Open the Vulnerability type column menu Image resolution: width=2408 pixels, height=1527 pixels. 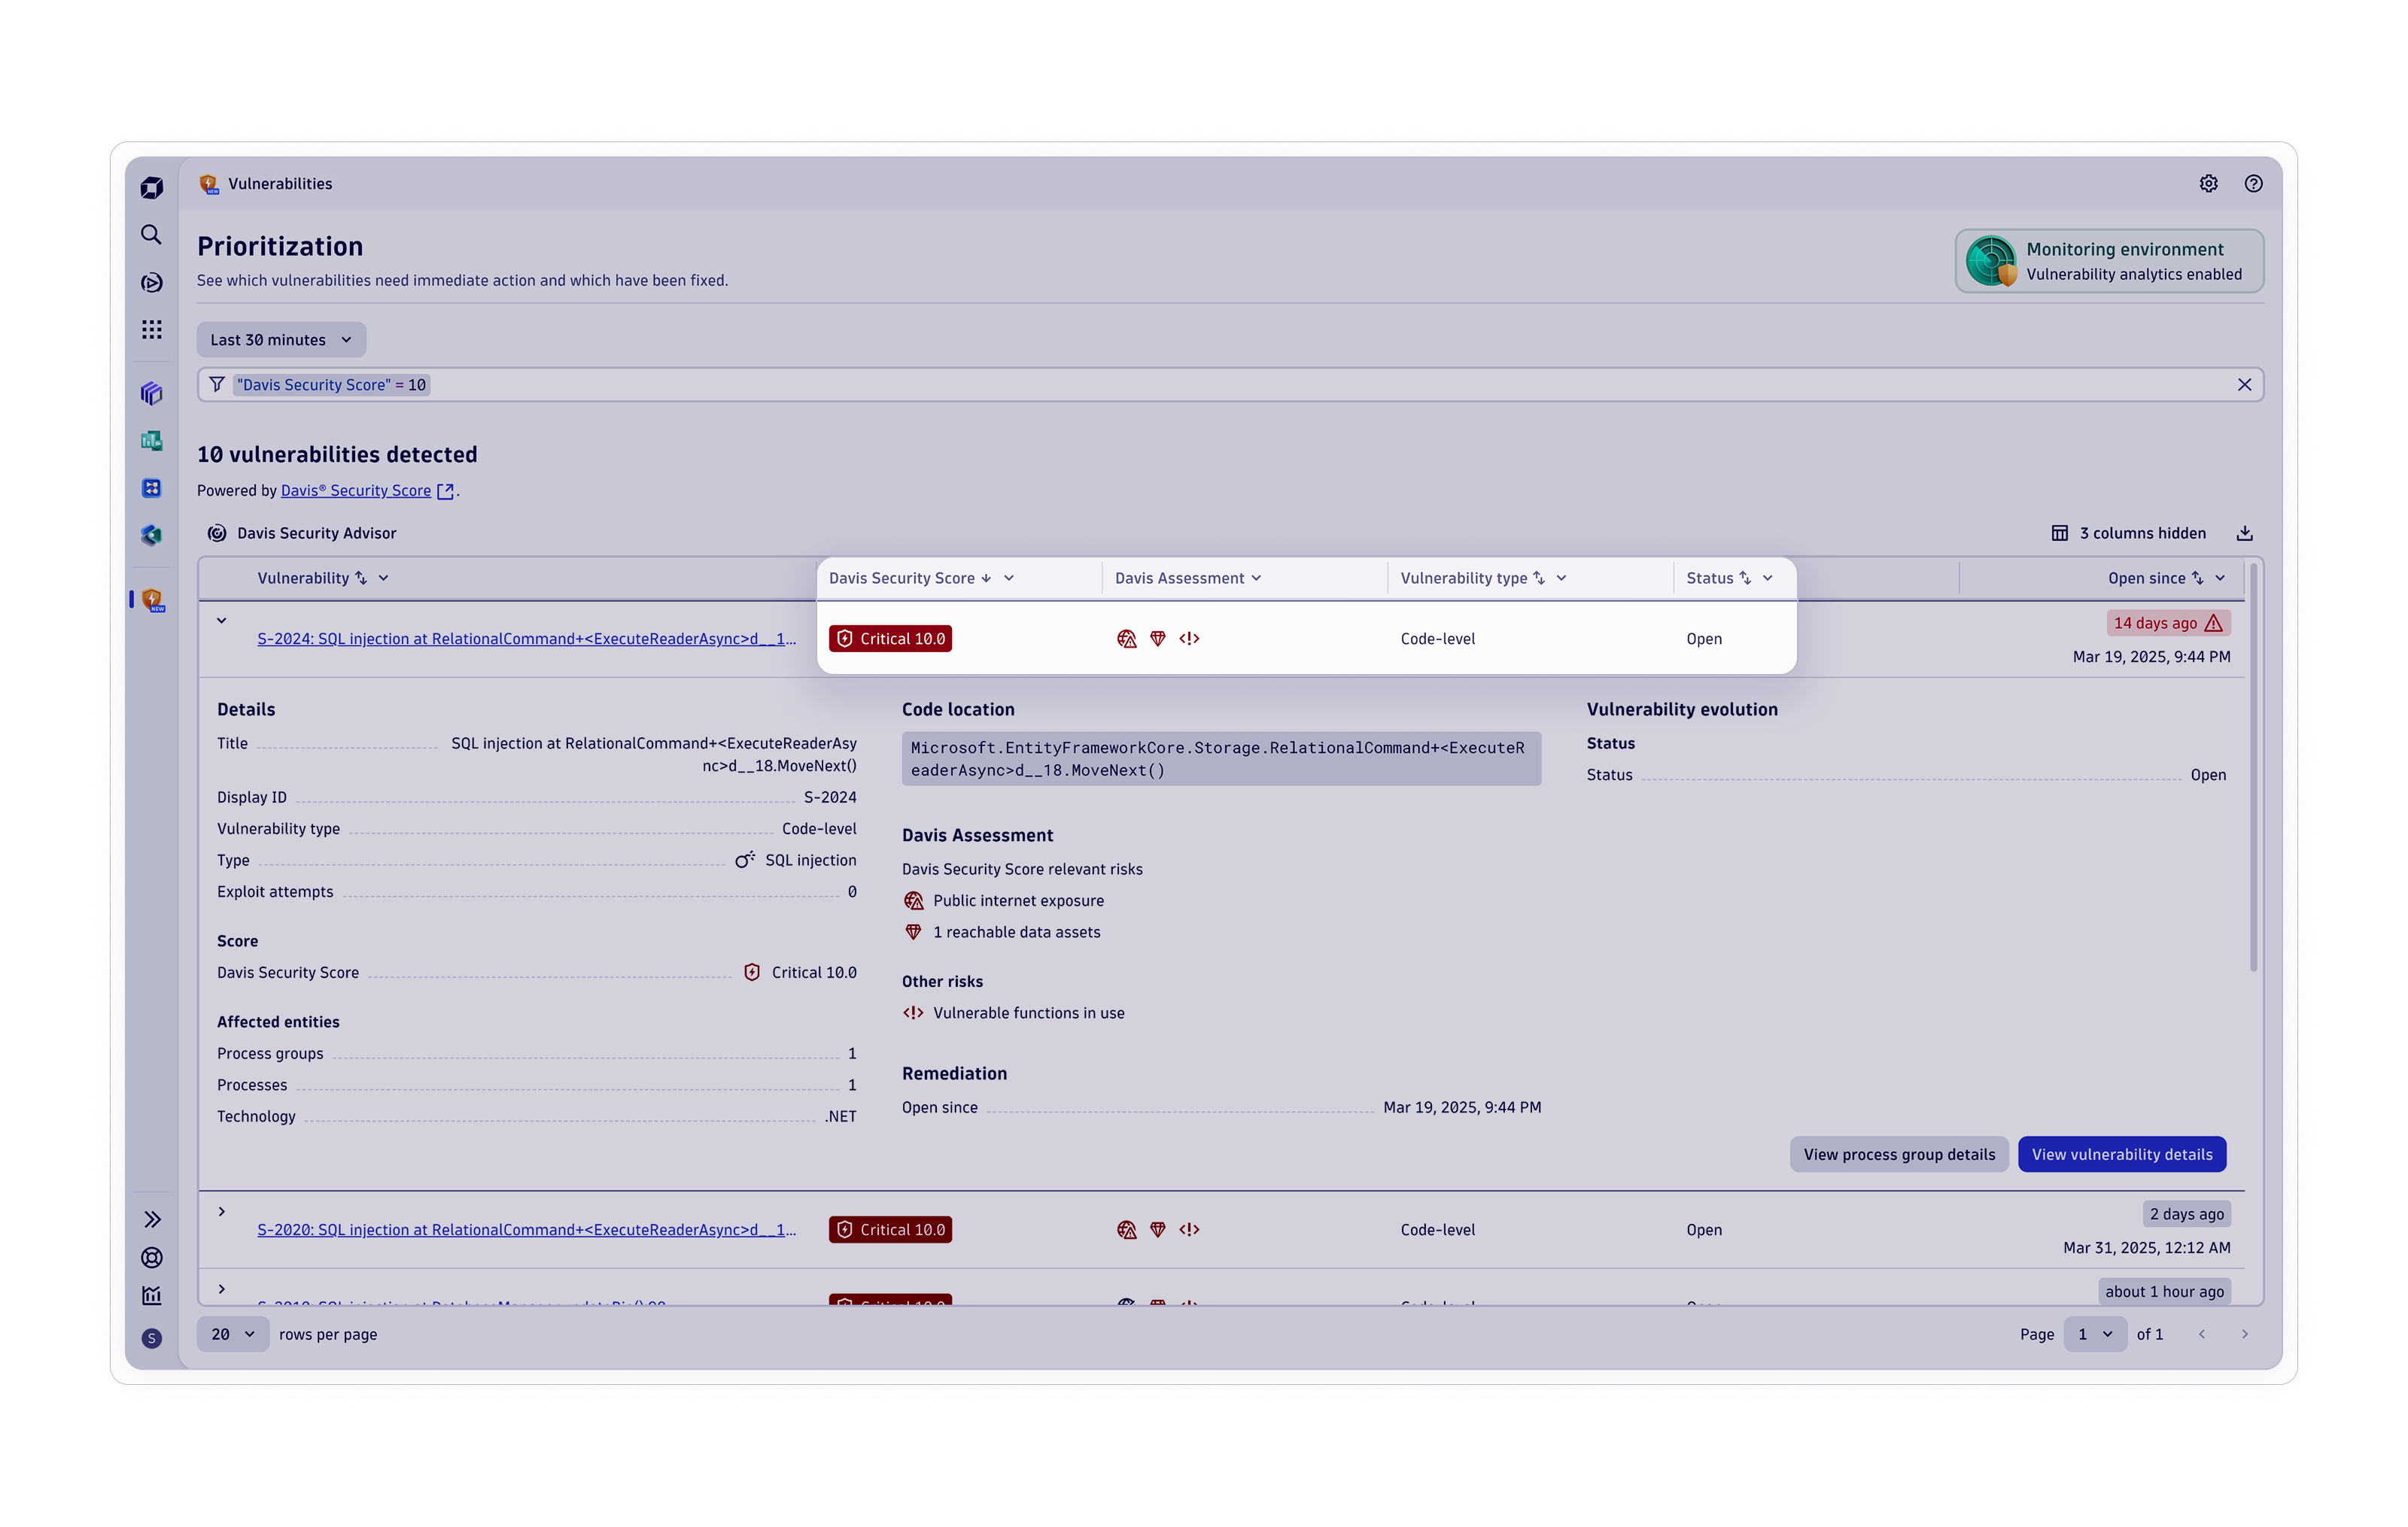(1561, 578)
